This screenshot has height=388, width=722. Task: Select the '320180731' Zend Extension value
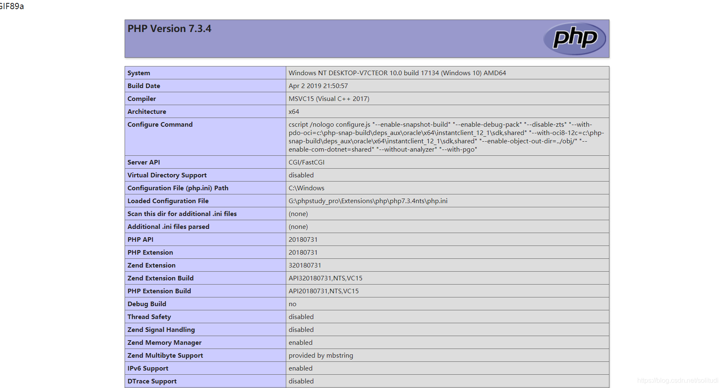point(305,265)
